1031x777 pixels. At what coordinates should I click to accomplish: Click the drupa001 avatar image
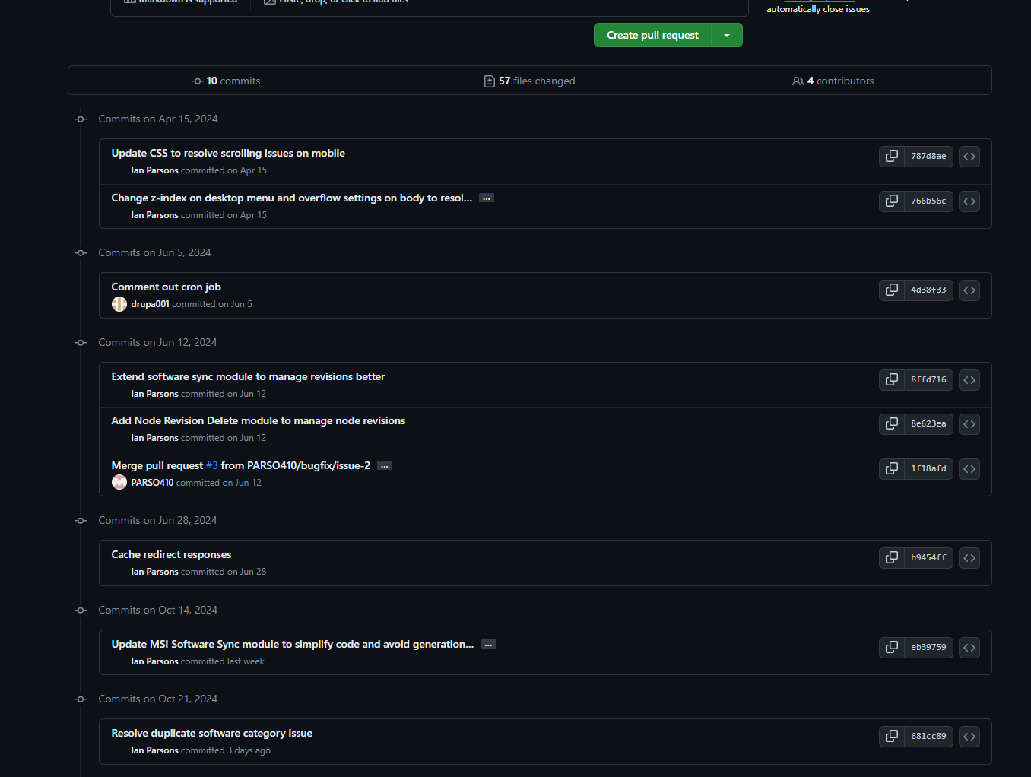pyautogui.click(x=119, y=304)
